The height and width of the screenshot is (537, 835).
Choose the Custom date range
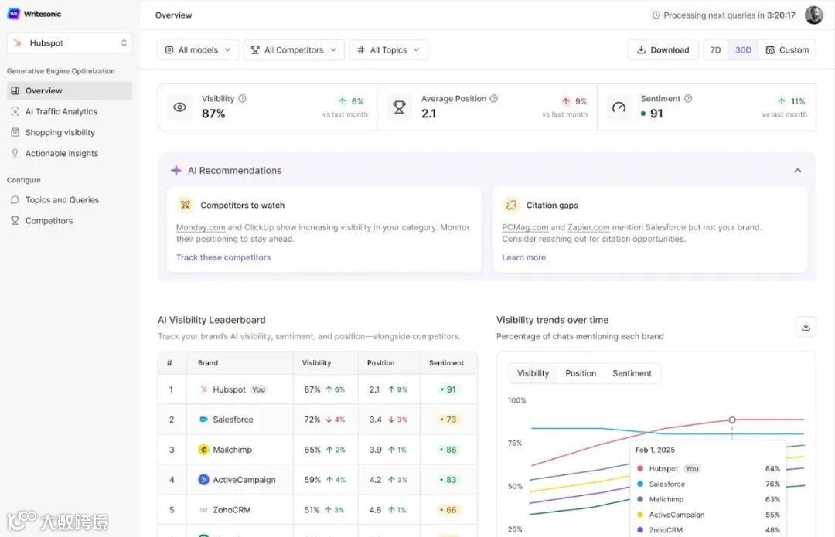pos(787,50)
